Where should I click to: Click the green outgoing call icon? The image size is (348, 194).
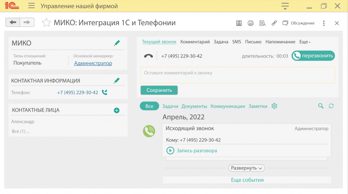pos(149,131)
